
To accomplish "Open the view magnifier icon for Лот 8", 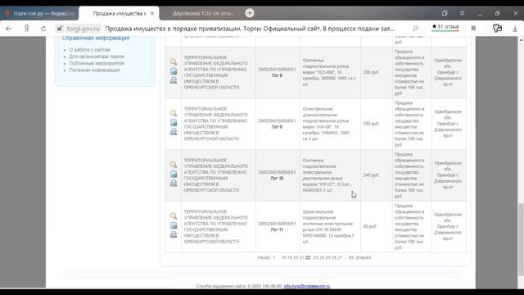I will (174, 62).
